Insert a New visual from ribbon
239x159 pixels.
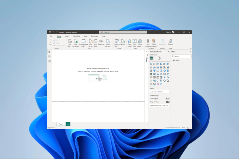pyautogui.click(x=130, y=43)
